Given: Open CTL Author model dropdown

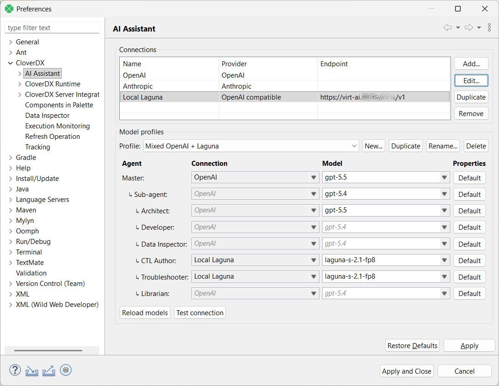Looking at the screenshot, I should (444, 260).
